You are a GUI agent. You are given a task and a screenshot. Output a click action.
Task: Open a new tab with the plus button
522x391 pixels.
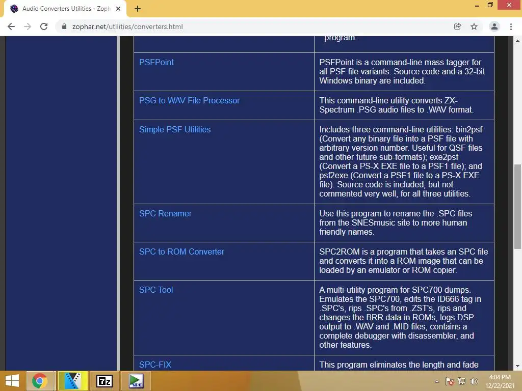(138, 9)
